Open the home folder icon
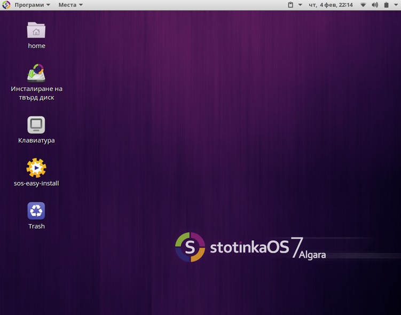The image size is (401, 315). (36, 30)
